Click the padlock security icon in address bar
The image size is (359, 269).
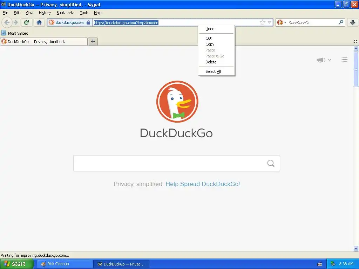88,22
